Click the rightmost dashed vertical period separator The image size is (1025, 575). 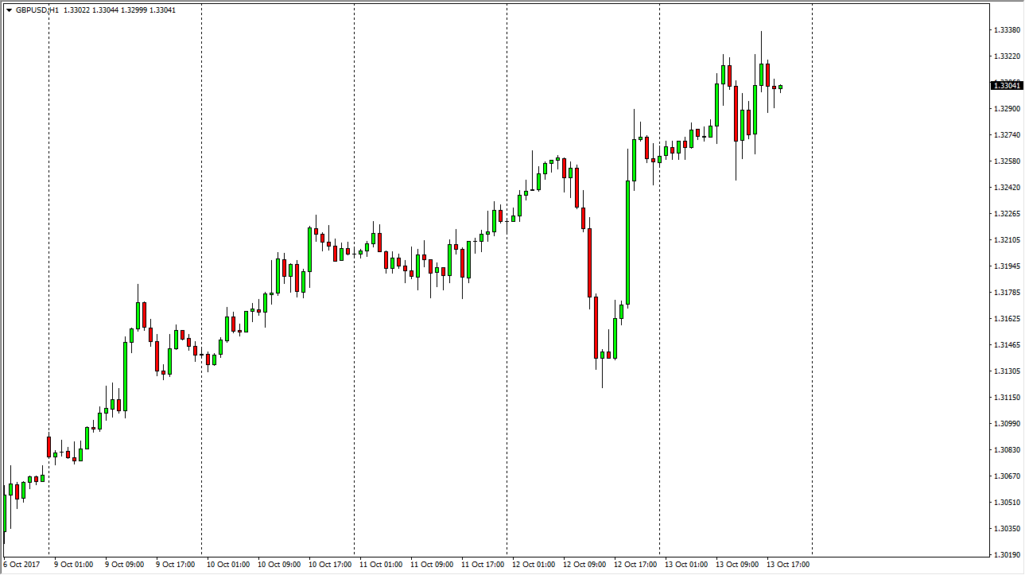tap(812, 278)
